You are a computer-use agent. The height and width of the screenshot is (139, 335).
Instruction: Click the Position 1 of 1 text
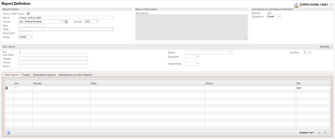coord(307,132)
